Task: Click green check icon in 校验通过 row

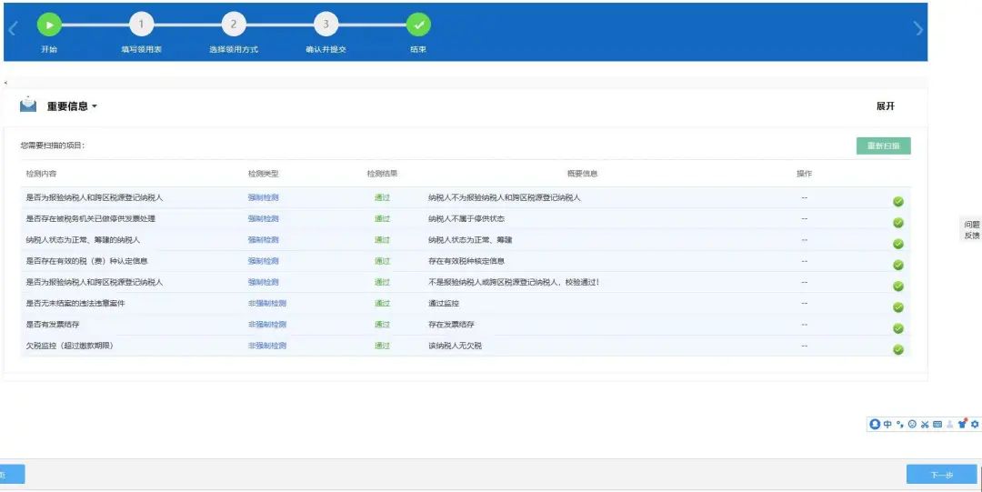Action: [x=898, y=286]
